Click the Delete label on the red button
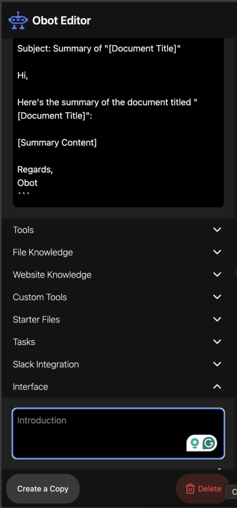Image resolution: width=237 pixels, height=508 pixels. click(x=210, y=489)
